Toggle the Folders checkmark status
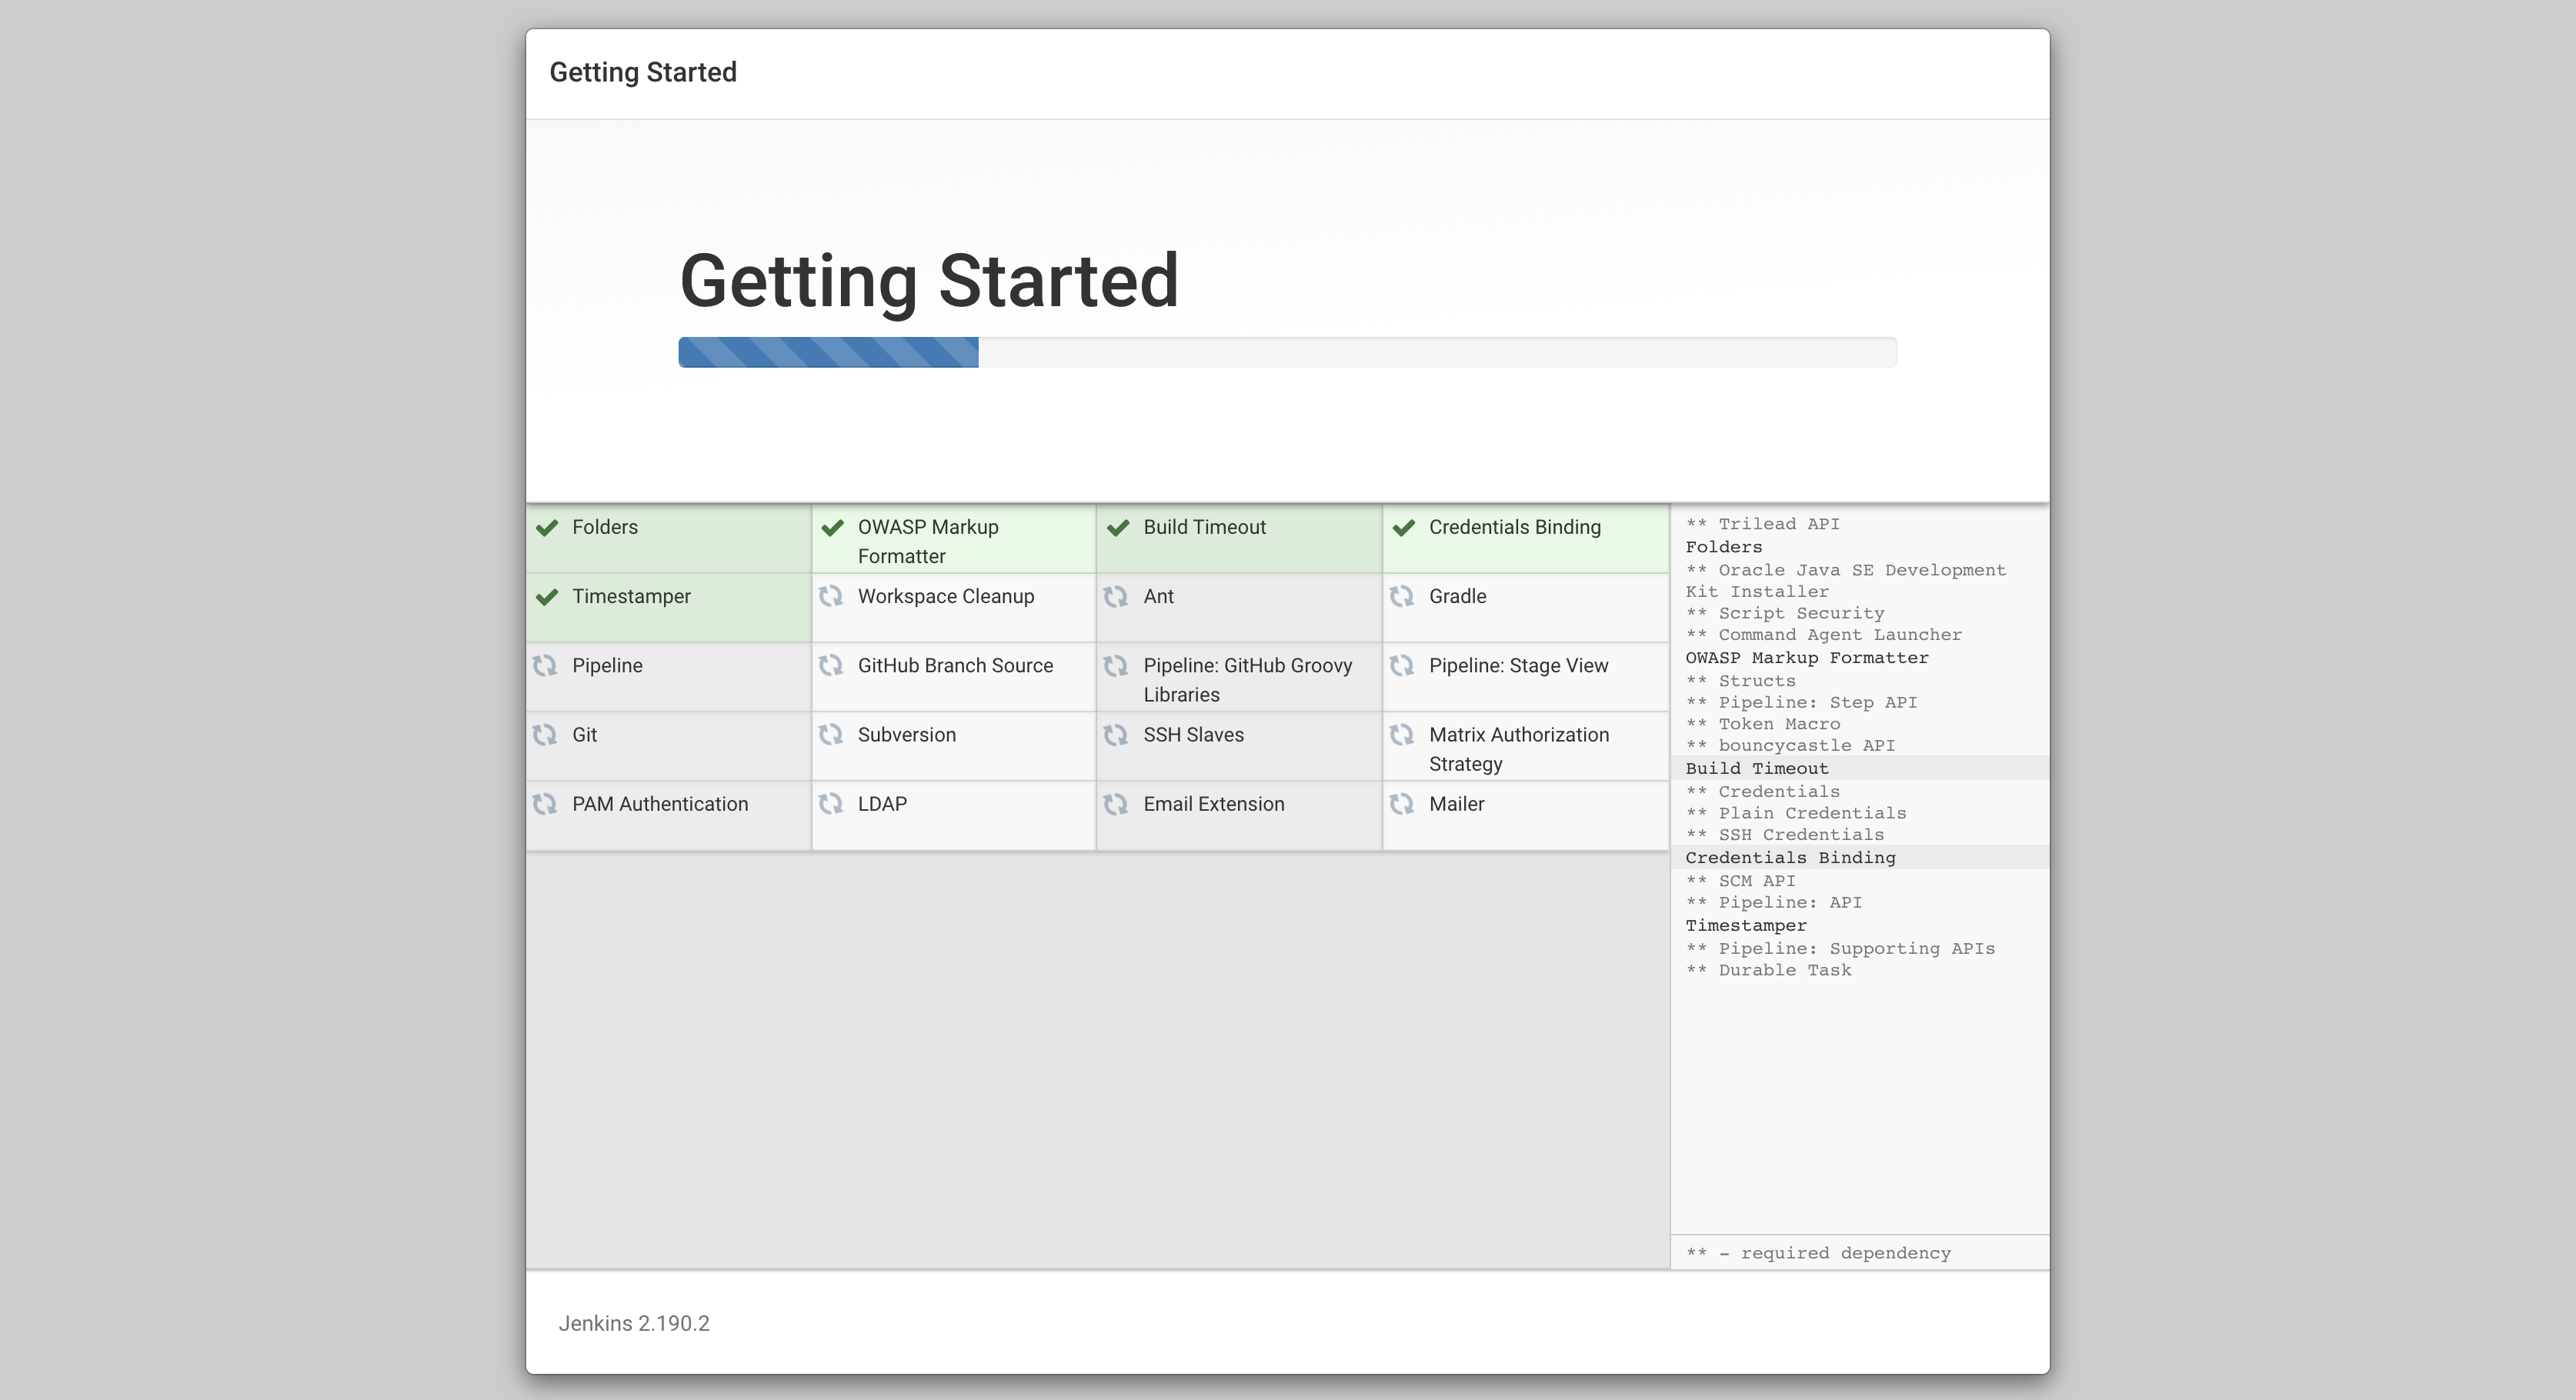This screenshot has width=2576, height=1400. 550,526
